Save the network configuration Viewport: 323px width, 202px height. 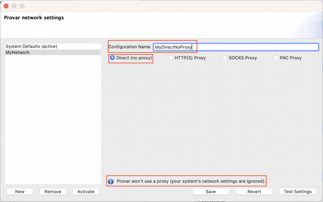click(210, 192)
